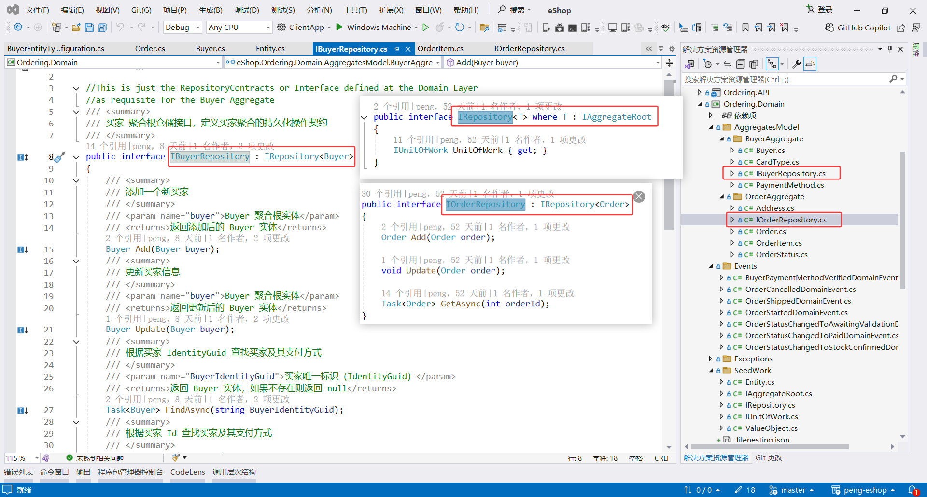Collapse the BuyerAggregate folder node

(722, 139)
